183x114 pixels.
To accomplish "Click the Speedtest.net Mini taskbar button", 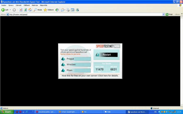I will (x=137, y=112).
